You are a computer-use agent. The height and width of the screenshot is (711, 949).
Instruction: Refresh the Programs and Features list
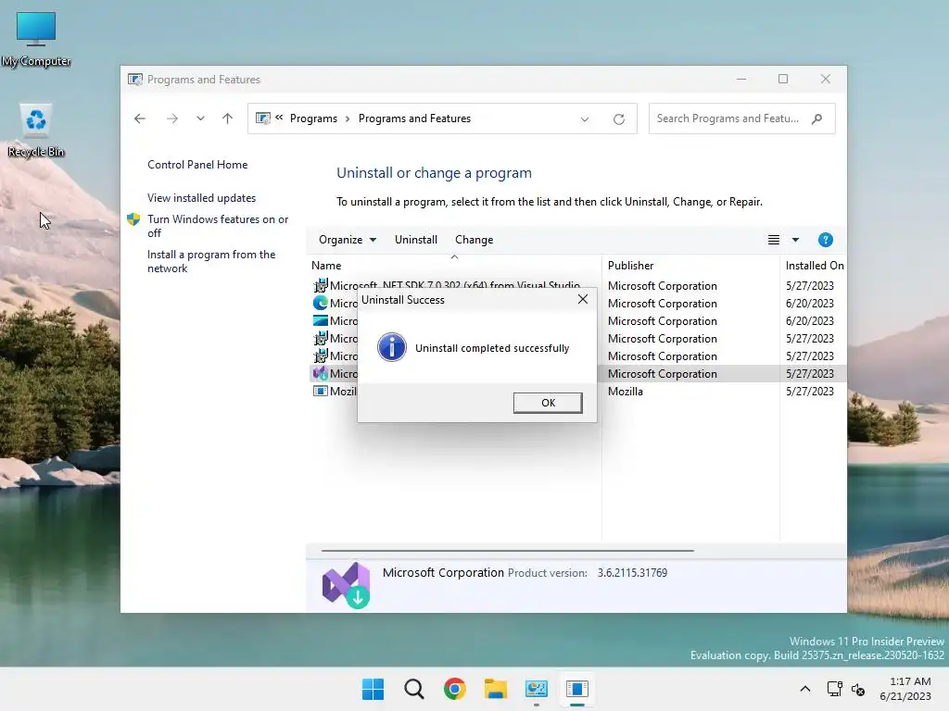point(618,119)
